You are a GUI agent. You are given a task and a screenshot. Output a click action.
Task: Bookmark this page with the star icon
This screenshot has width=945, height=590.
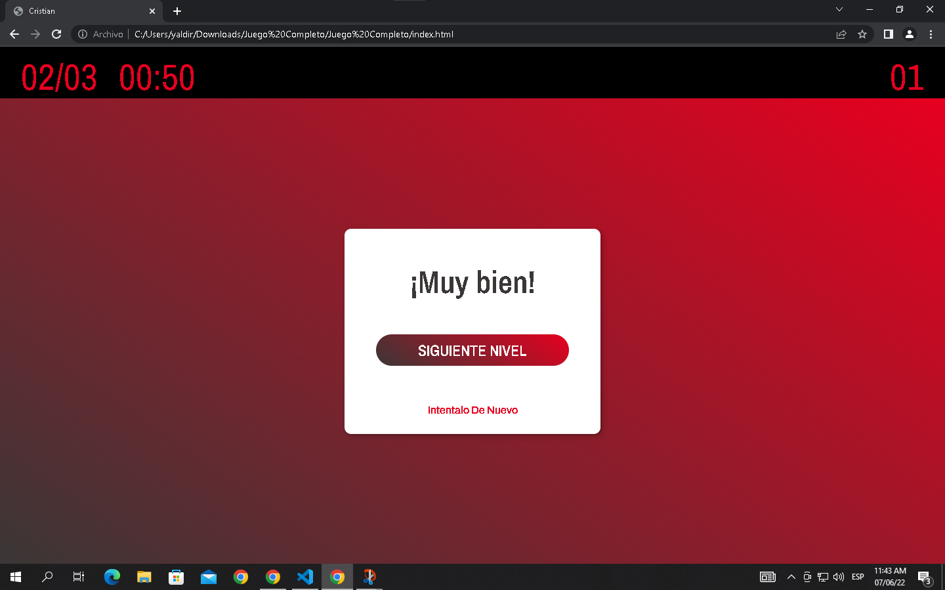pos(862,34)
